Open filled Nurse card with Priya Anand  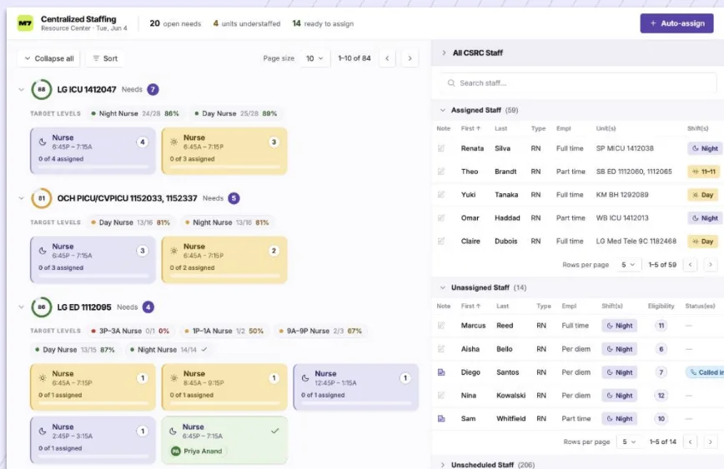click(224, 440)
